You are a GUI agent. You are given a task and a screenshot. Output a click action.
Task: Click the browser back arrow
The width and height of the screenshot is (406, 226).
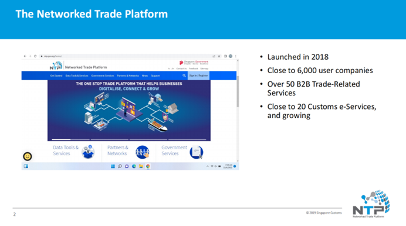(25, 56)
